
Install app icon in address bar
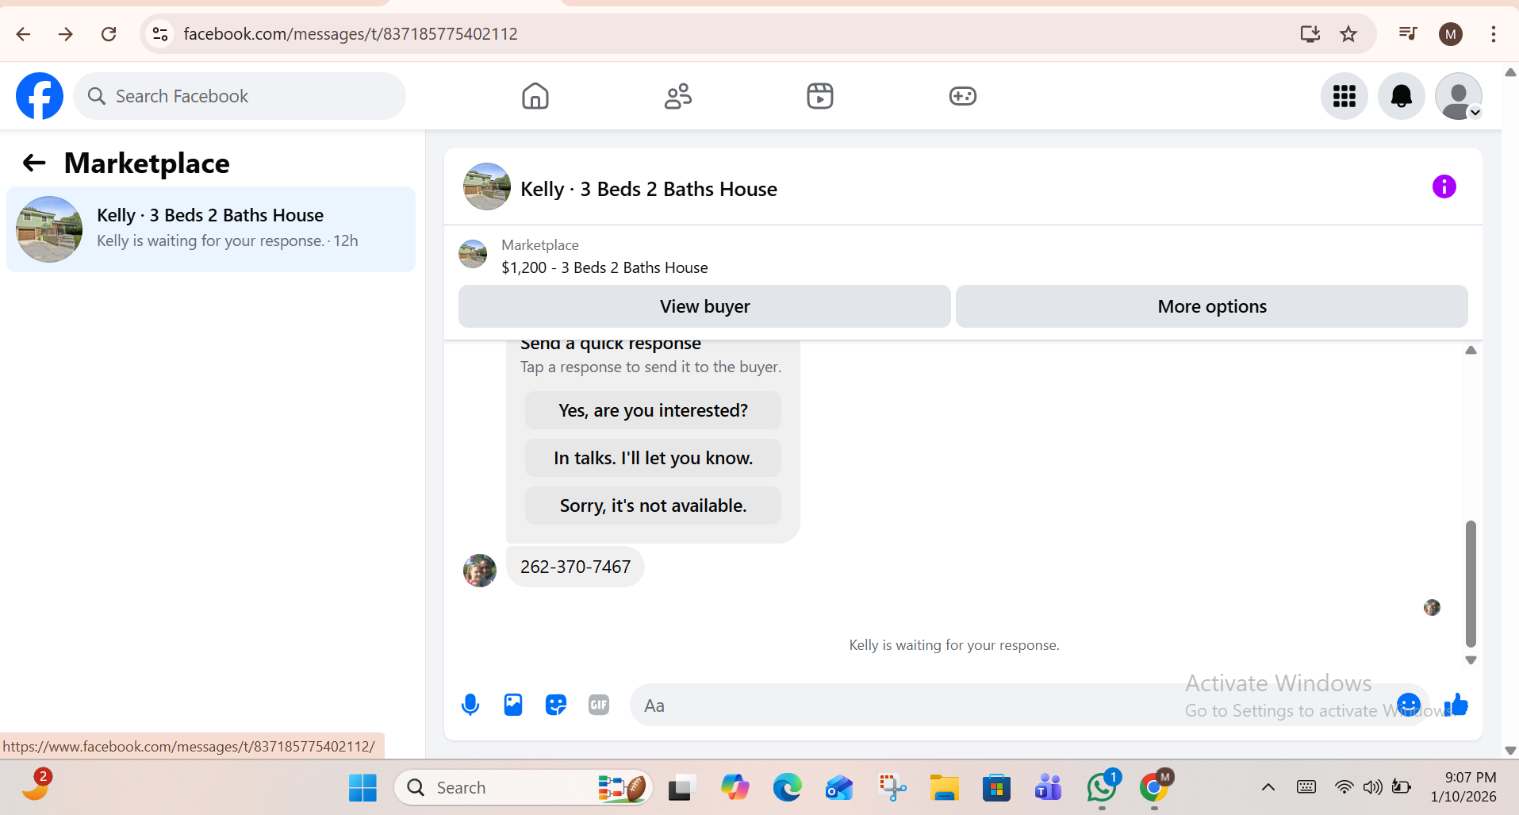(1310, 34)
